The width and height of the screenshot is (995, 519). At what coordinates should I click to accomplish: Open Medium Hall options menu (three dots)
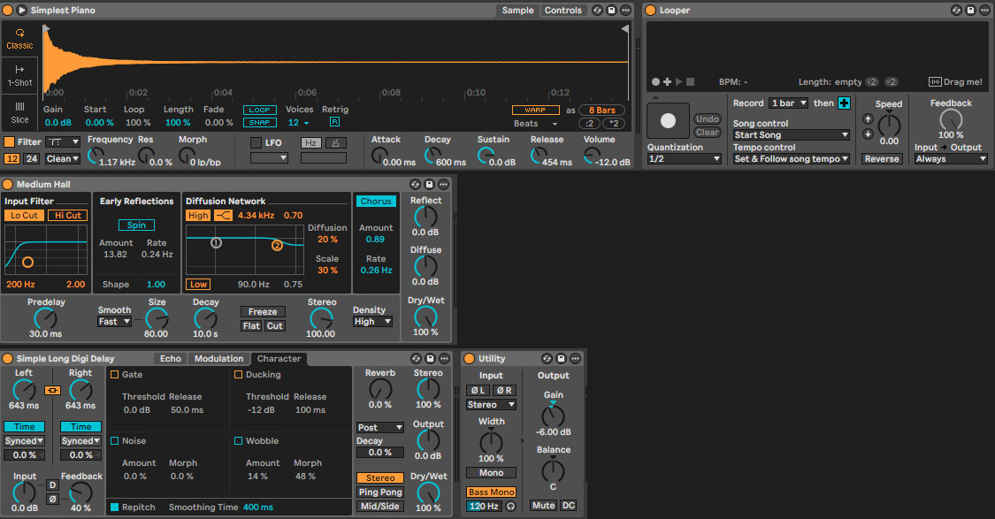[x=444, y=184]
